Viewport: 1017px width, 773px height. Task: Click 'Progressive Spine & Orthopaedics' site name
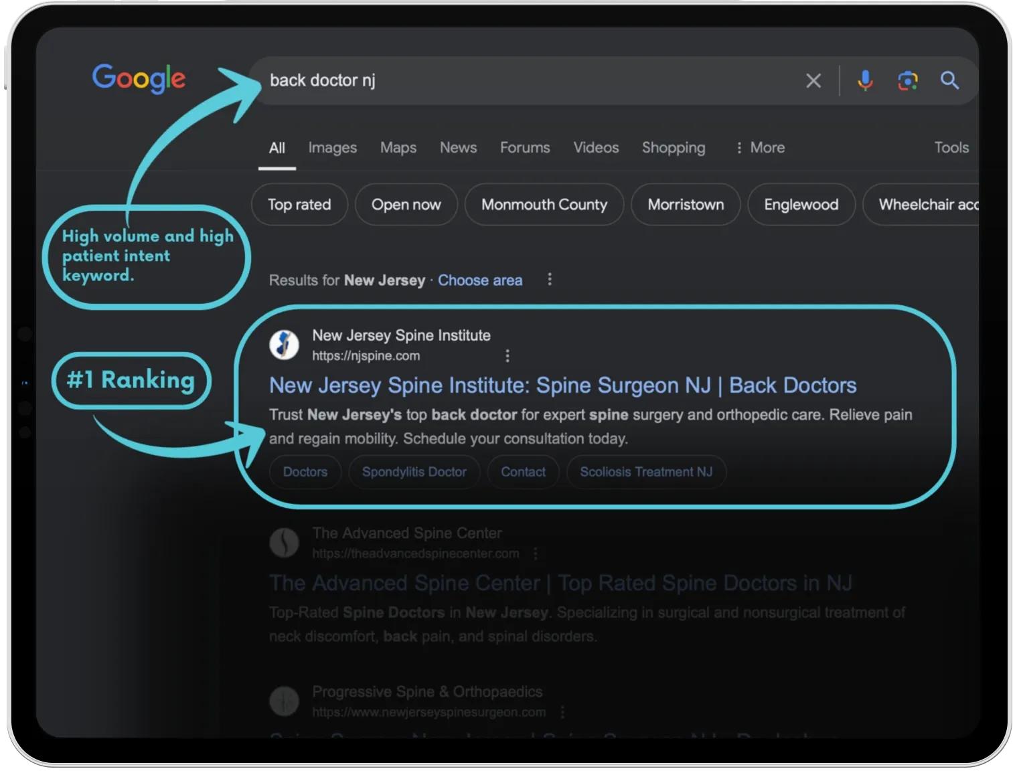point(427,691)
